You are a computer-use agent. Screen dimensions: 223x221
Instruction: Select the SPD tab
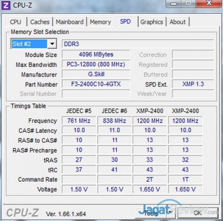(125, 21)
